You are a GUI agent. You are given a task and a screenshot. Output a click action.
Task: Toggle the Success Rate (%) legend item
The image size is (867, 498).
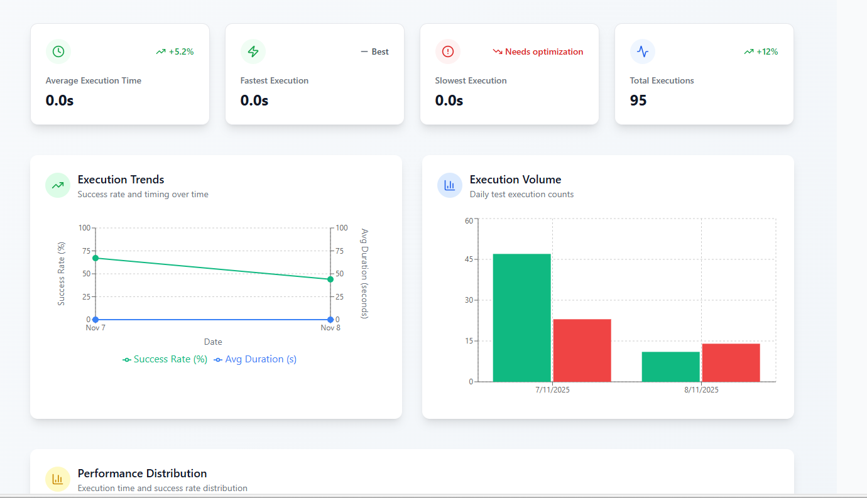[165, 359]
